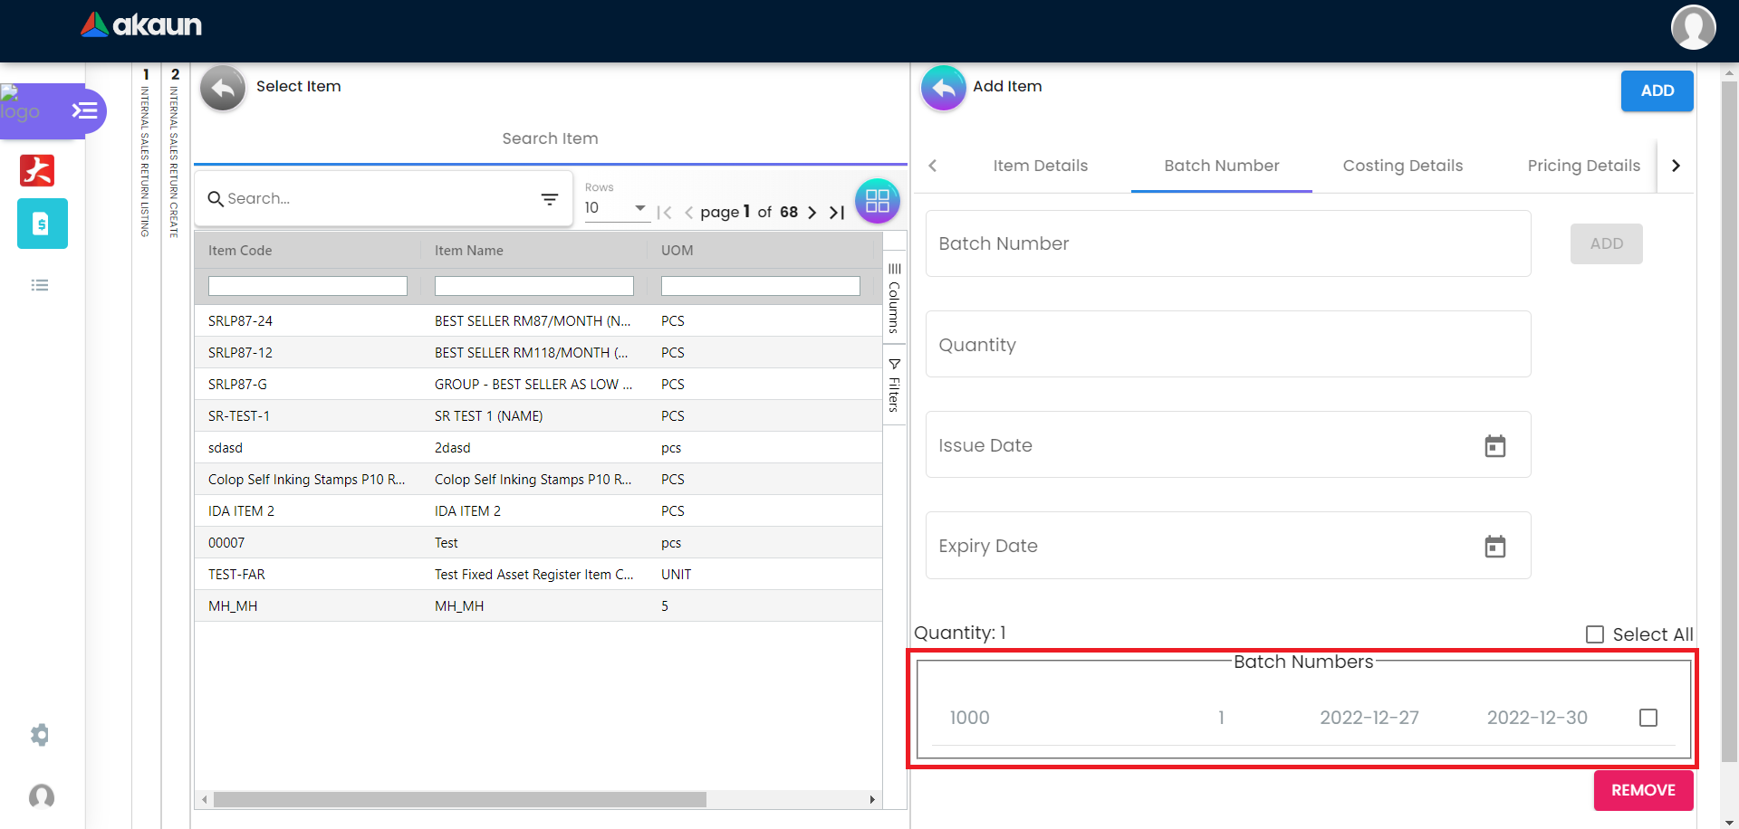Open the settings gear in sidebar
The image size is (1739, 829).
pyautogui.click(x=40, y=734)
